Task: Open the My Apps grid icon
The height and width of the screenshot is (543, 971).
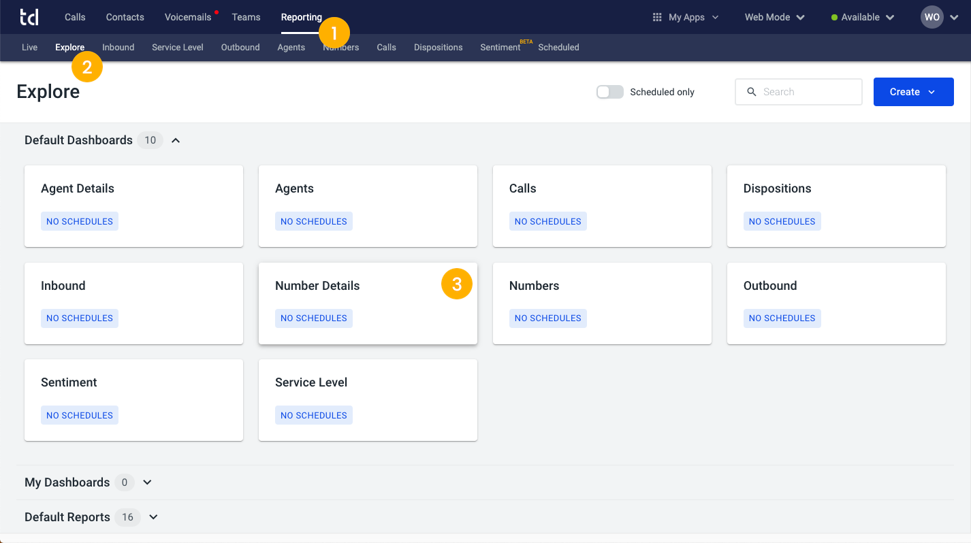Action: tap(657, 17)
